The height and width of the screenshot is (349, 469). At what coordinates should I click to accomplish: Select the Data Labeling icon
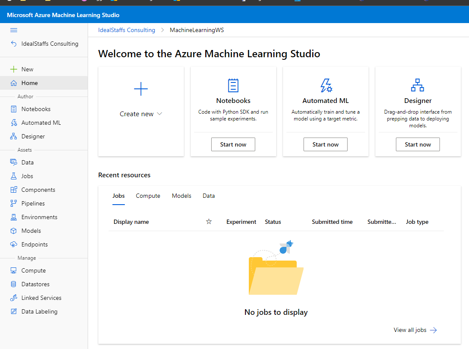coord(14,311)
